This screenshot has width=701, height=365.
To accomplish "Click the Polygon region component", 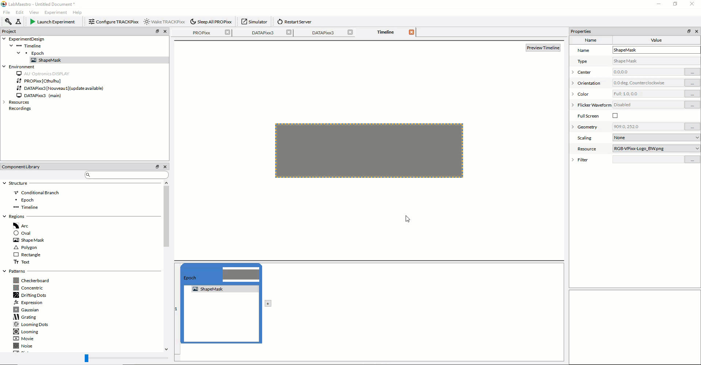I will pyautogui.click(x=29, y=247).
